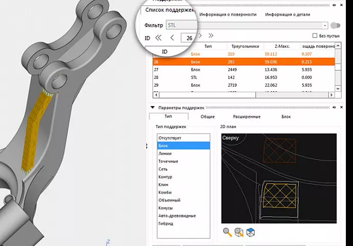Open the Информация о детали tab
The width and height of the screenshot is (353, 246).
288,14
